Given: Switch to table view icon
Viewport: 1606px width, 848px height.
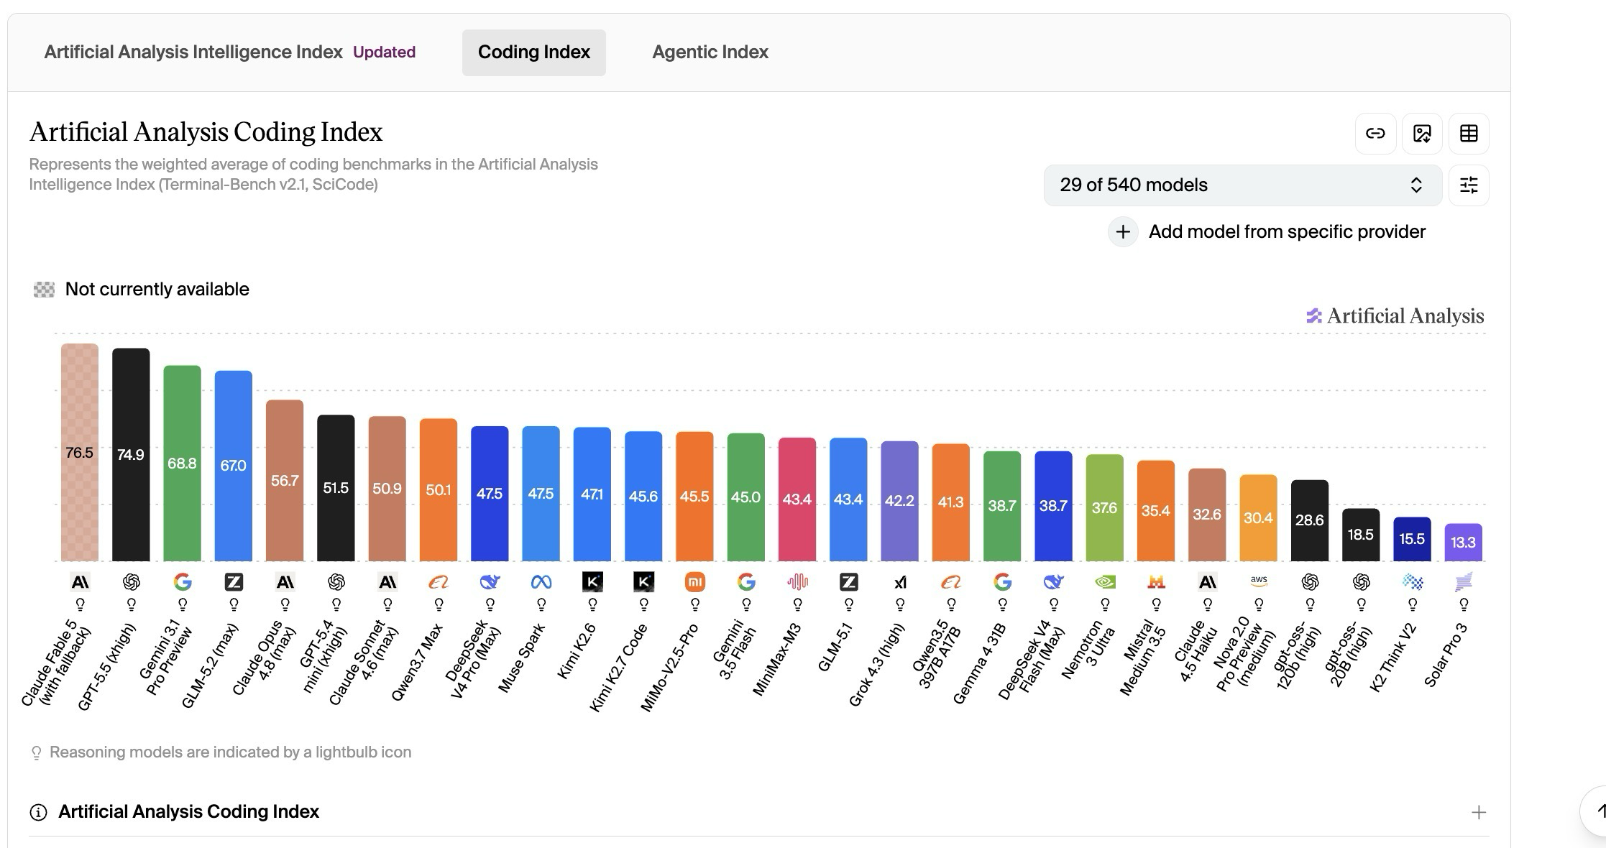Looking at the screenshot, I should [1469, 134].
